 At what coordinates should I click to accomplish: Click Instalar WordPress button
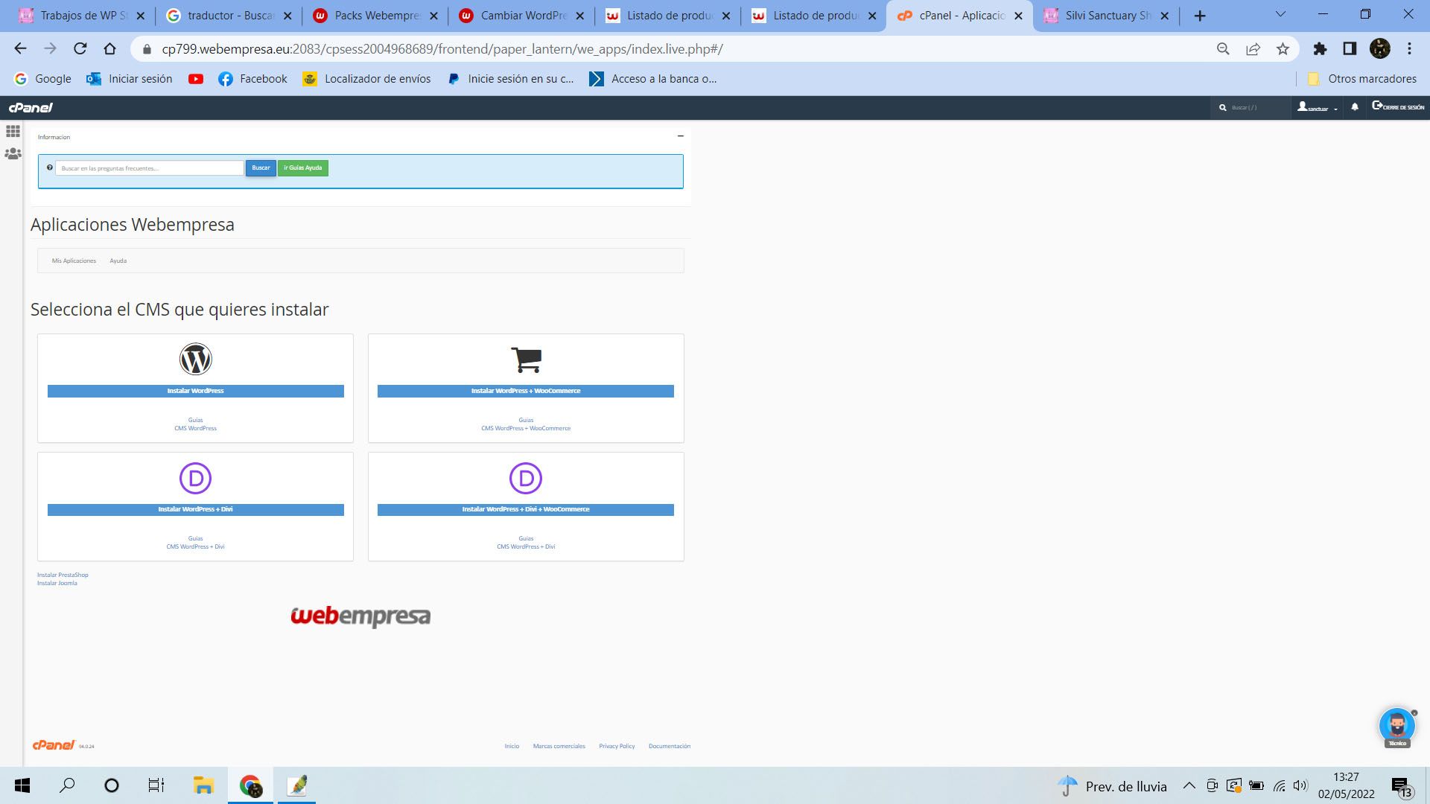196,391
